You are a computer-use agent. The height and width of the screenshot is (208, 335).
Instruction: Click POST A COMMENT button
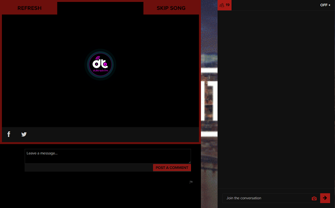[x=172, y=167]
